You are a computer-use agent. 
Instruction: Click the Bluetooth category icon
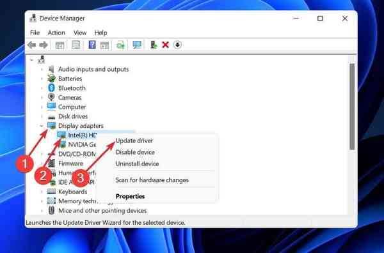point(51,88)
